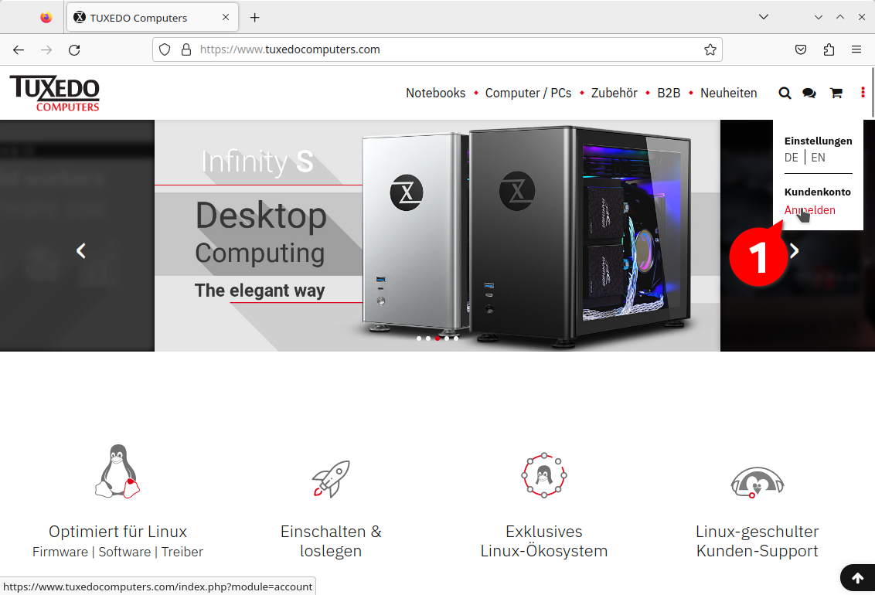875x595 pixels.
Task: Click the Optimiert für Linux heading
Action: (x=117, y=532)
